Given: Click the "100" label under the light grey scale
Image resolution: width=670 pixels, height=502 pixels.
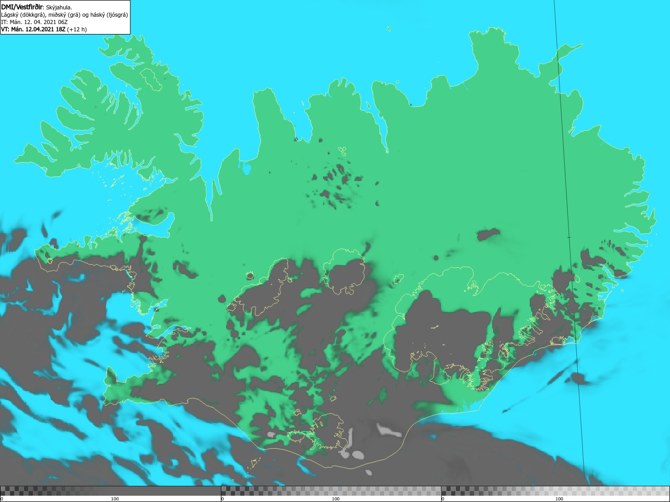Looking at the screenshot, I should click(x=559, y=499).
